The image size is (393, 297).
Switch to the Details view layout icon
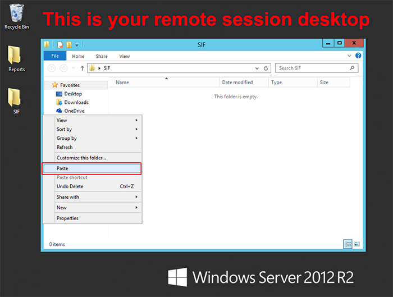[x=348, y=244]
